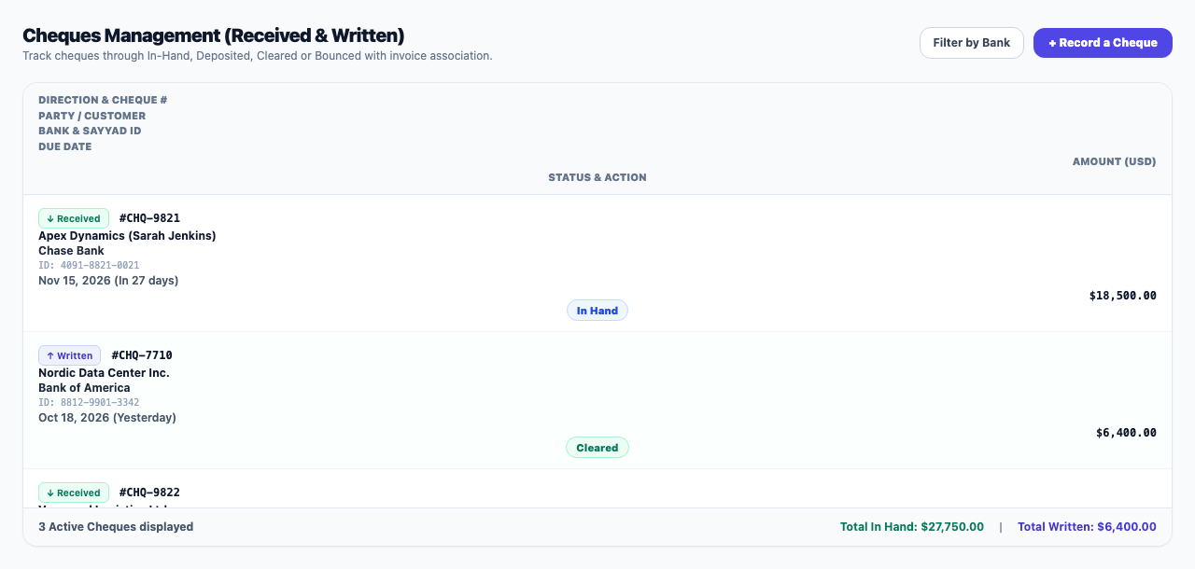
Task: Open the Record a Cheque dialog
Action: 1103,43
